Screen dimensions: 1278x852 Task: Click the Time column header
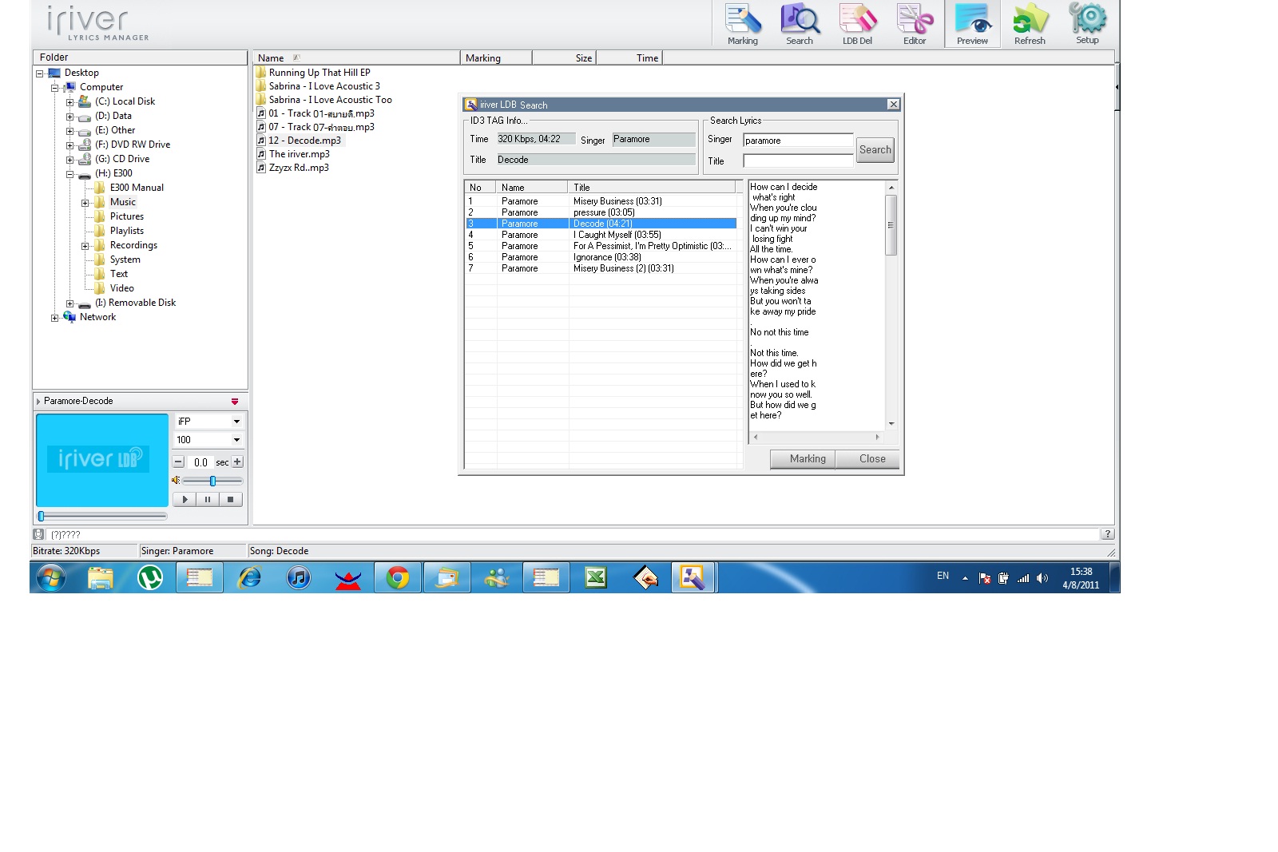(629, 57)
